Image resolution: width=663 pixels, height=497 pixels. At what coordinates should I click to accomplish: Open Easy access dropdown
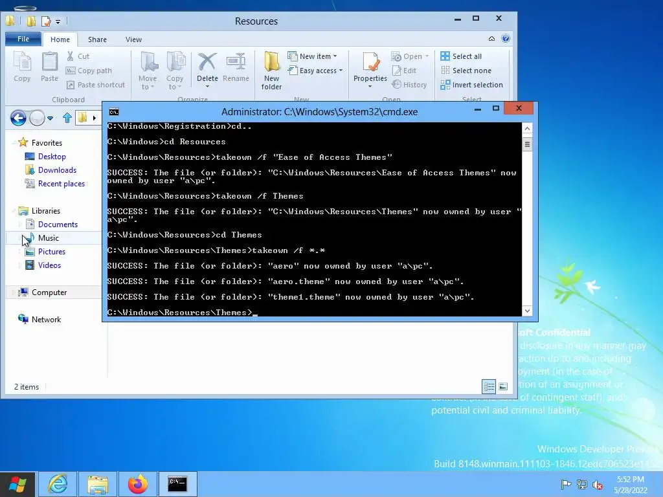(315, 71)
